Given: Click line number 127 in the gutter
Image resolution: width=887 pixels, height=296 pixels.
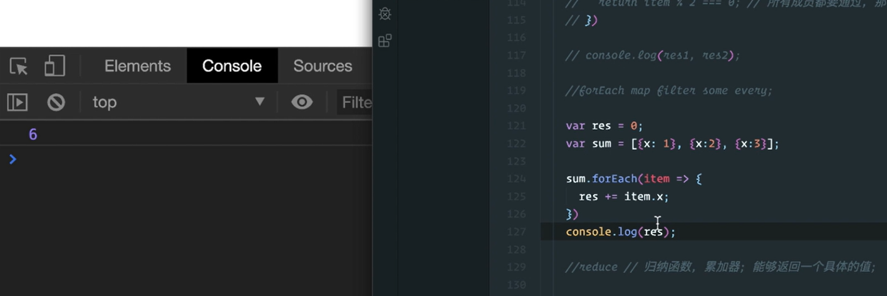Looking at the screenshot, I should tap(517, 232).
